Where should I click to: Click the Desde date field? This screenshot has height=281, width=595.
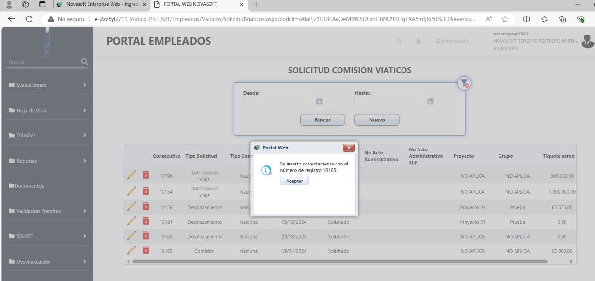[x=278, y=101]
